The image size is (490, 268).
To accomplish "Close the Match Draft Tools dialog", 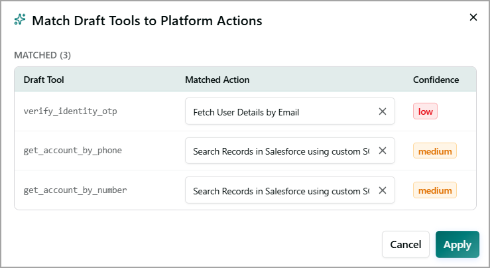I will pyautogui.click(x=473, y=17).
